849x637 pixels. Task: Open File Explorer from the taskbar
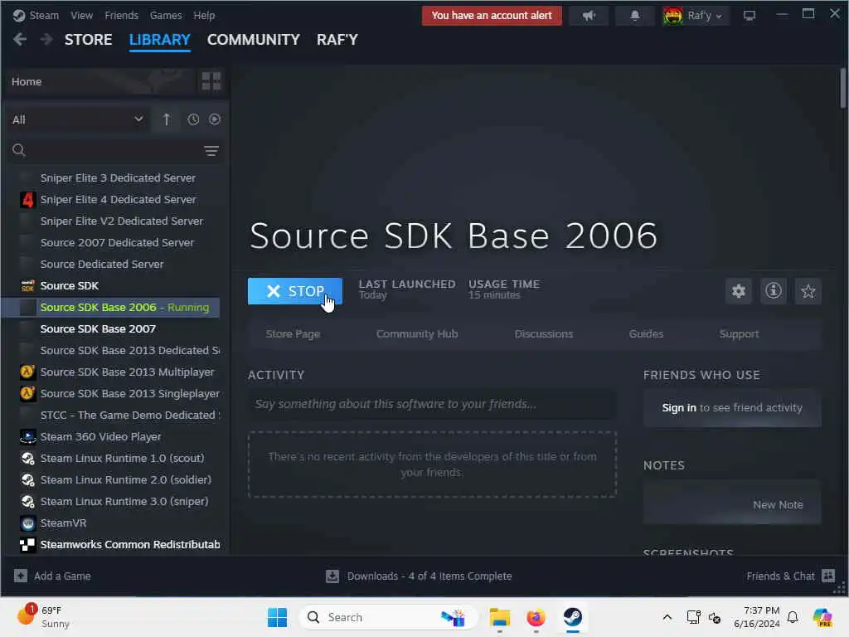pos(500,617)
